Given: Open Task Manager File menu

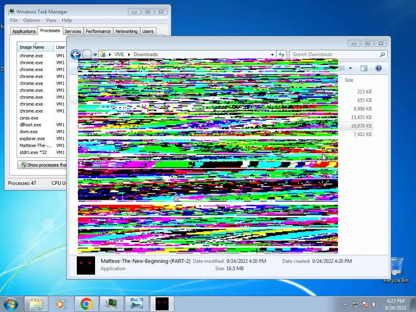Looking at the screenshot, I should pyautogui.click(x=14, y=20).
